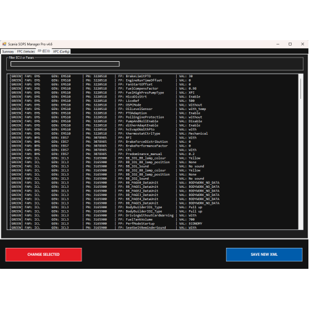Select the BB_PAGE0_DataUnit row
Screen dimensions: 309x309
153,183
